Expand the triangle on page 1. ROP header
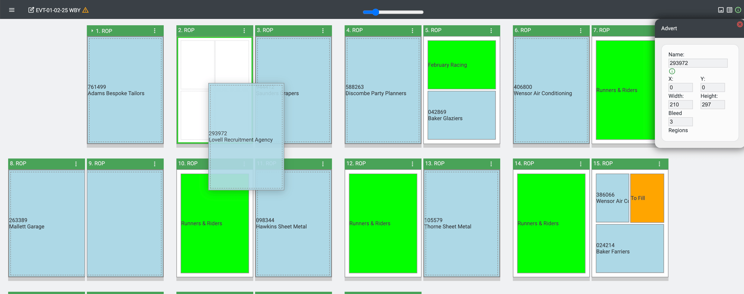The image size is (744, 294). pos(92,31)
